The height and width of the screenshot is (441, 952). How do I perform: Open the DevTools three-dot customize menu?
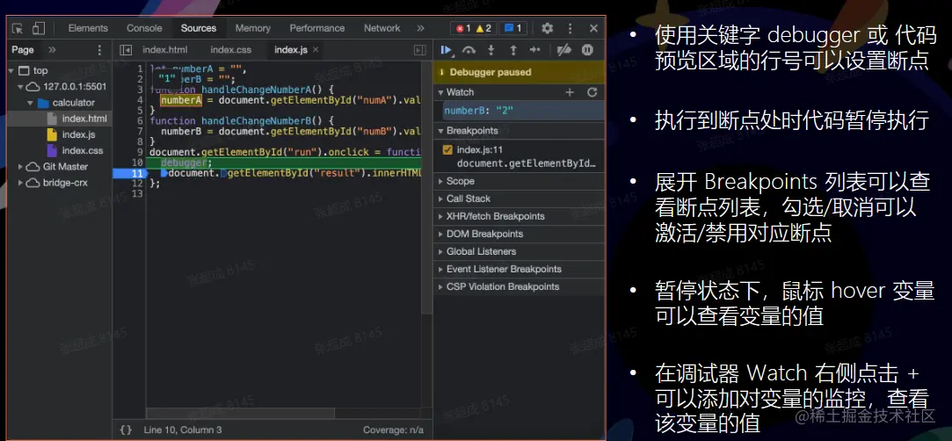click(570, 28)
